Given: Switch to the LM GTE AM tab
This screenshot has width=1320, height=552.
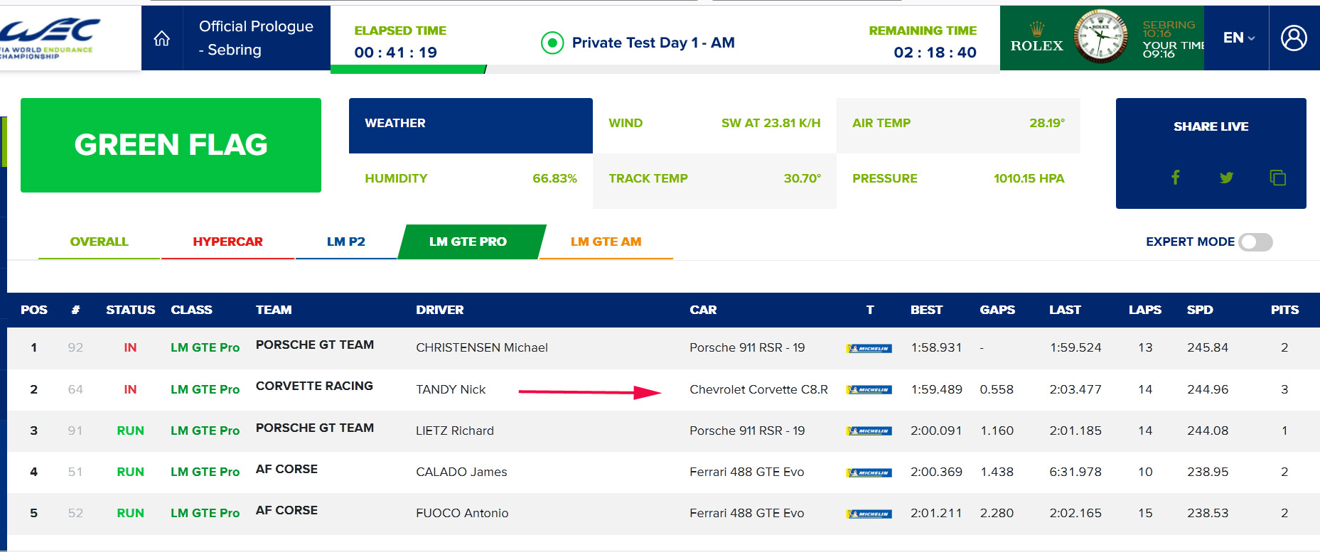Looking at the screenshot, I should tap(606, 242).
